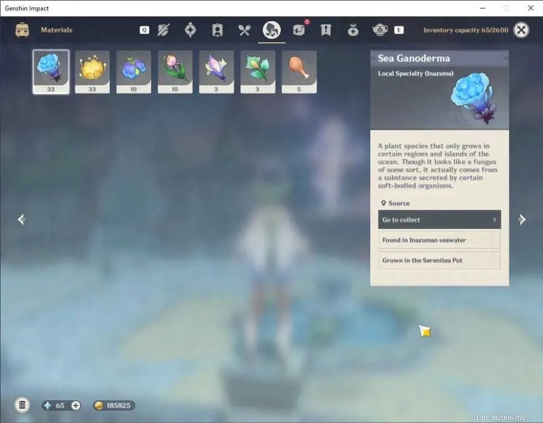Select the Fowl drumstick item slot
The image size is (543, 423).
[x=299, y=72]
